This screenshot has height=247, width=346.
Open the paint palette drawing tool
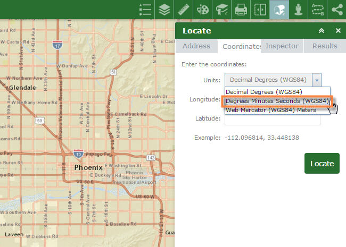(x=203, y=10)
